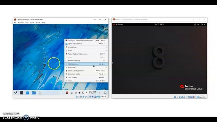Open the Dolphin folder icon in the CentOS panel
Viewport: 217px width, 122px height.
click(x=34, y=93)
